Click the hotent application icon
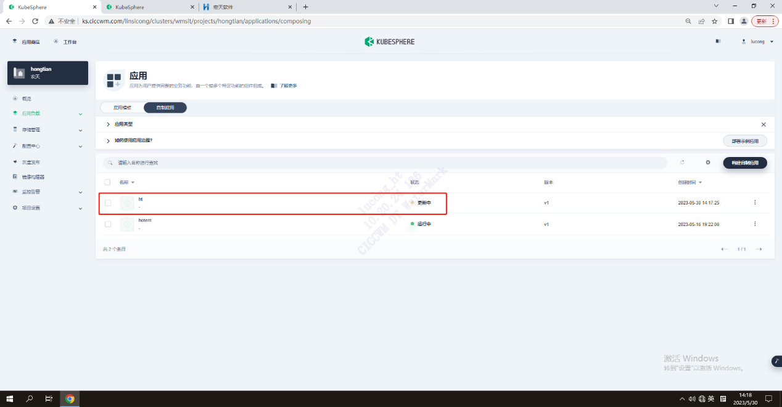Screen dimensions: 782x407 [x=127, y=224]
